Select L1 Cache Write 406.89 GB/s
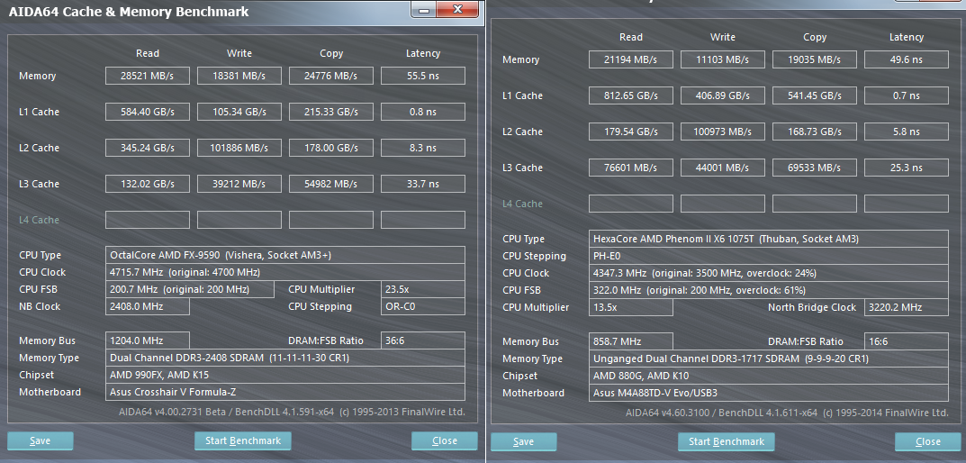966x463 pixels. coord(723,95)
